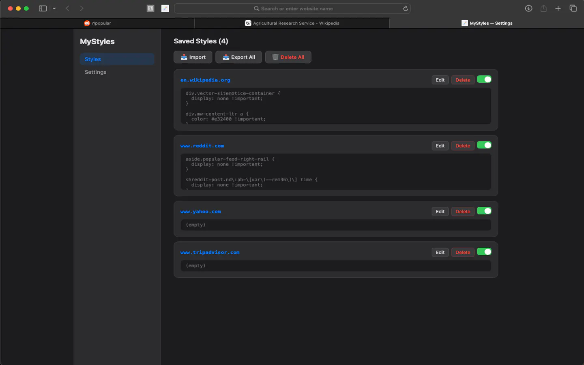Disable the www.yahoo.com style toggle
Image resolution: width=584 pixels, height=365 pixels.
click(x=484, y=211)
